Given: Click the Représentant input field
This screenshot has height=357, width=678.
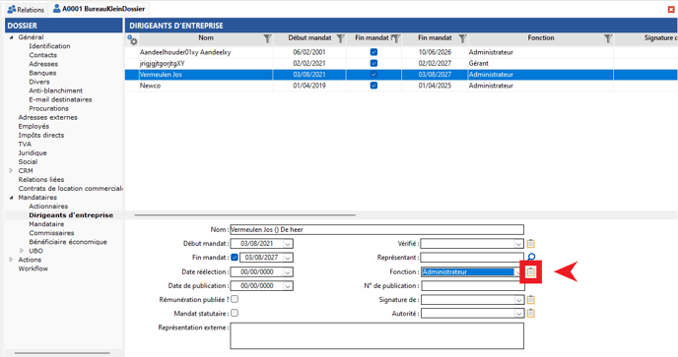Looking at the screenshot, I should [472, 258].
